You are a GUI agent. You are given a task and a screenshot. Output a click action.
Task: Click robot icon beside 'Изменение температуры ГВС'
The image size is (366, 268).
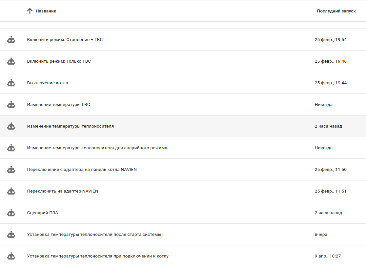point(11,105)
